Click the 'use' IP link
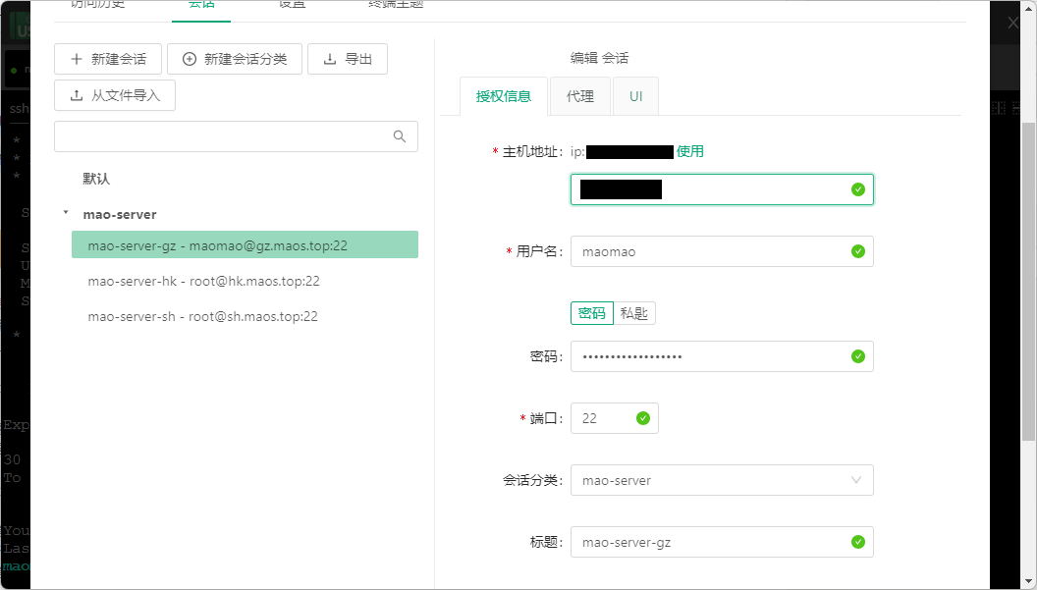This screenshot has height=590, width=1037. pos(689,151)
